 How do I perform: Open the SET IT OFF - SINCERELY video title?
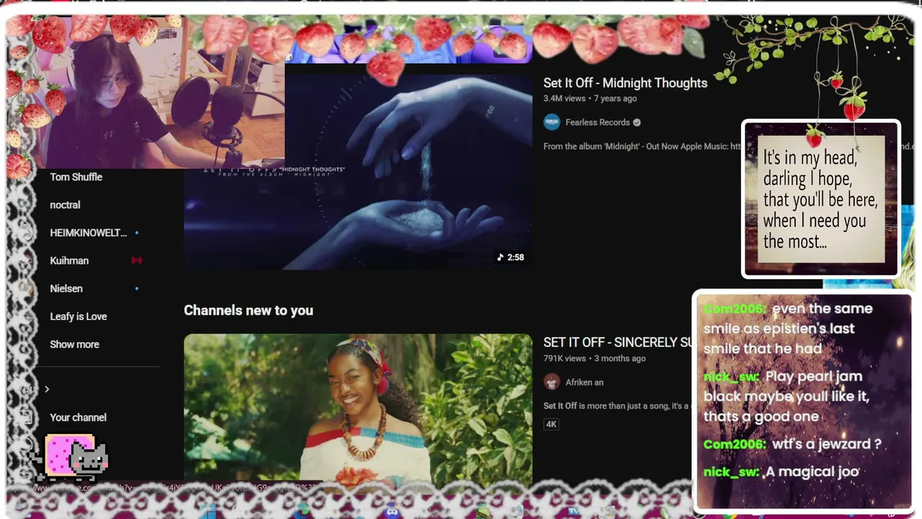(x=617, y=342)
